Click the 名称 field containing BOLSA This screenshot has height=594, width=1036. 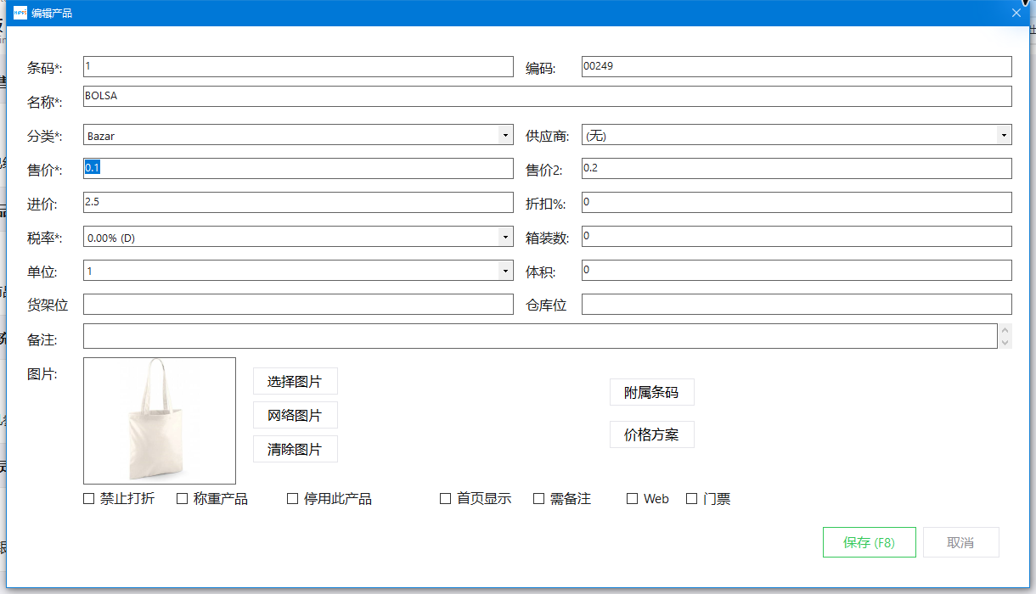548,96
